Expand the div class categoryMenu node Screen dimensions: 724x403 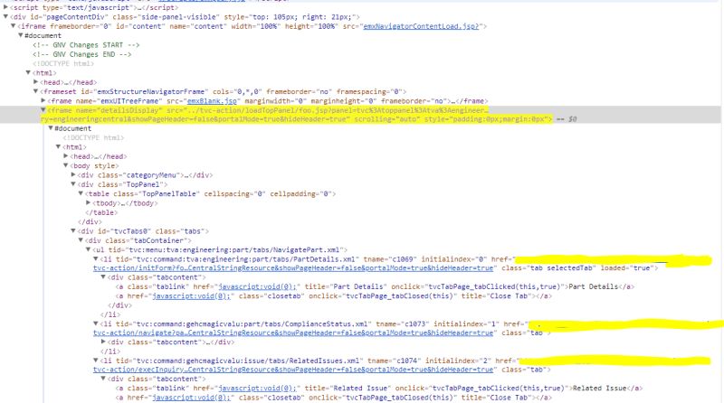73,174
